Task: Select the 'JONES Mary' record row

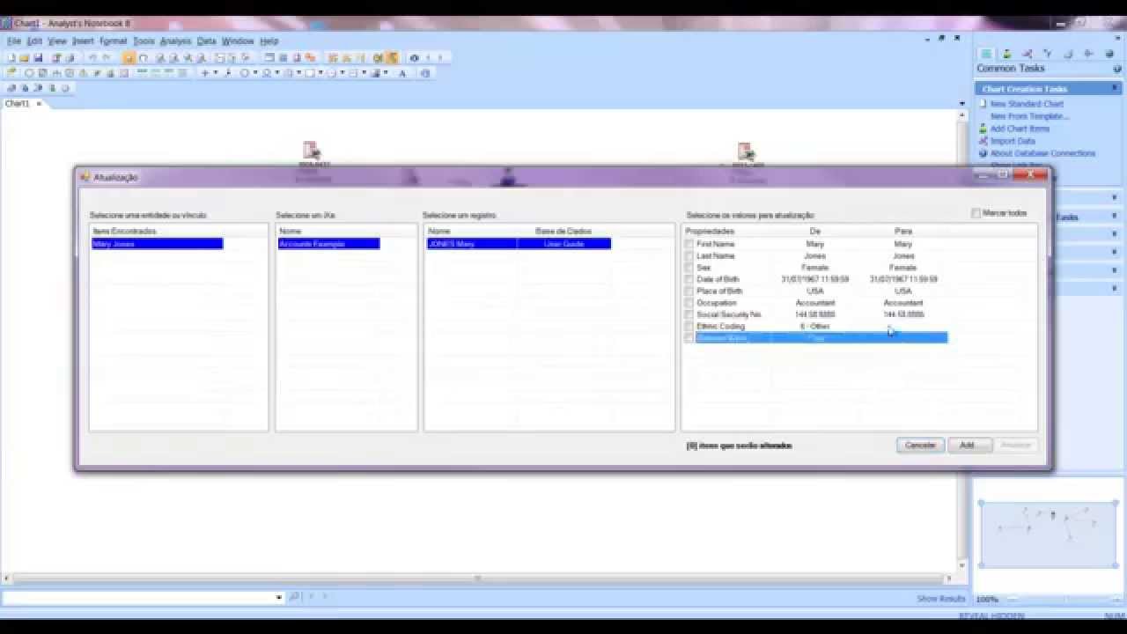Action: coord(519,244)
